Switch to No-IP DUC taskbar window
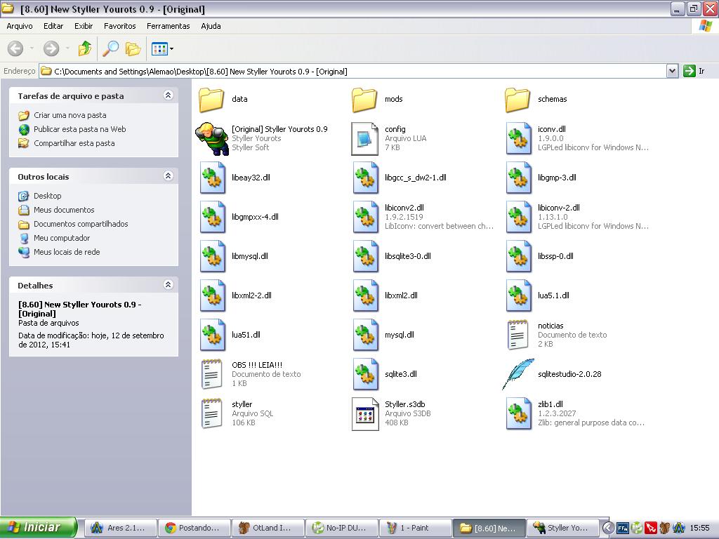This screenshot has width=719, height=539. (342, 528)
